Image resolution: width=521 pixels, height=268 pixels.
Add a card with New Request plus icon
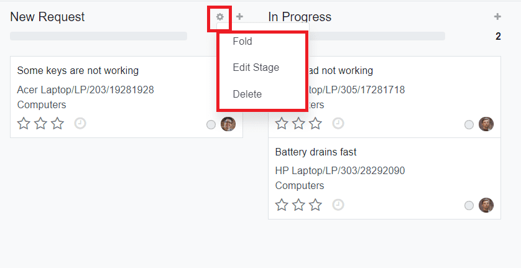tap(240, 17)
